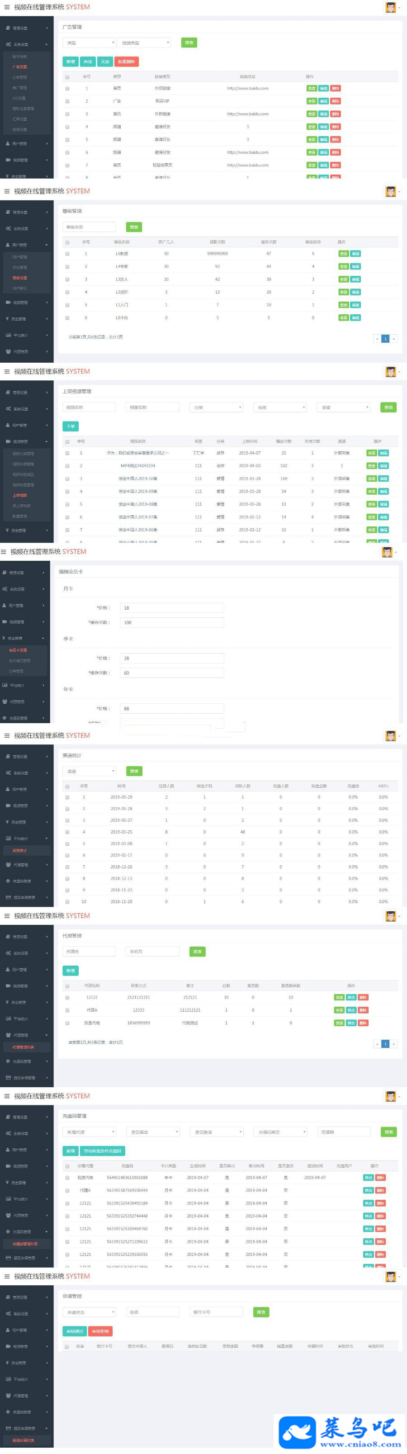Click hamburger menu icon on 广告管理 page header
The width and height of the screenshot is (407, 1454).
click(x=7, y=7)
